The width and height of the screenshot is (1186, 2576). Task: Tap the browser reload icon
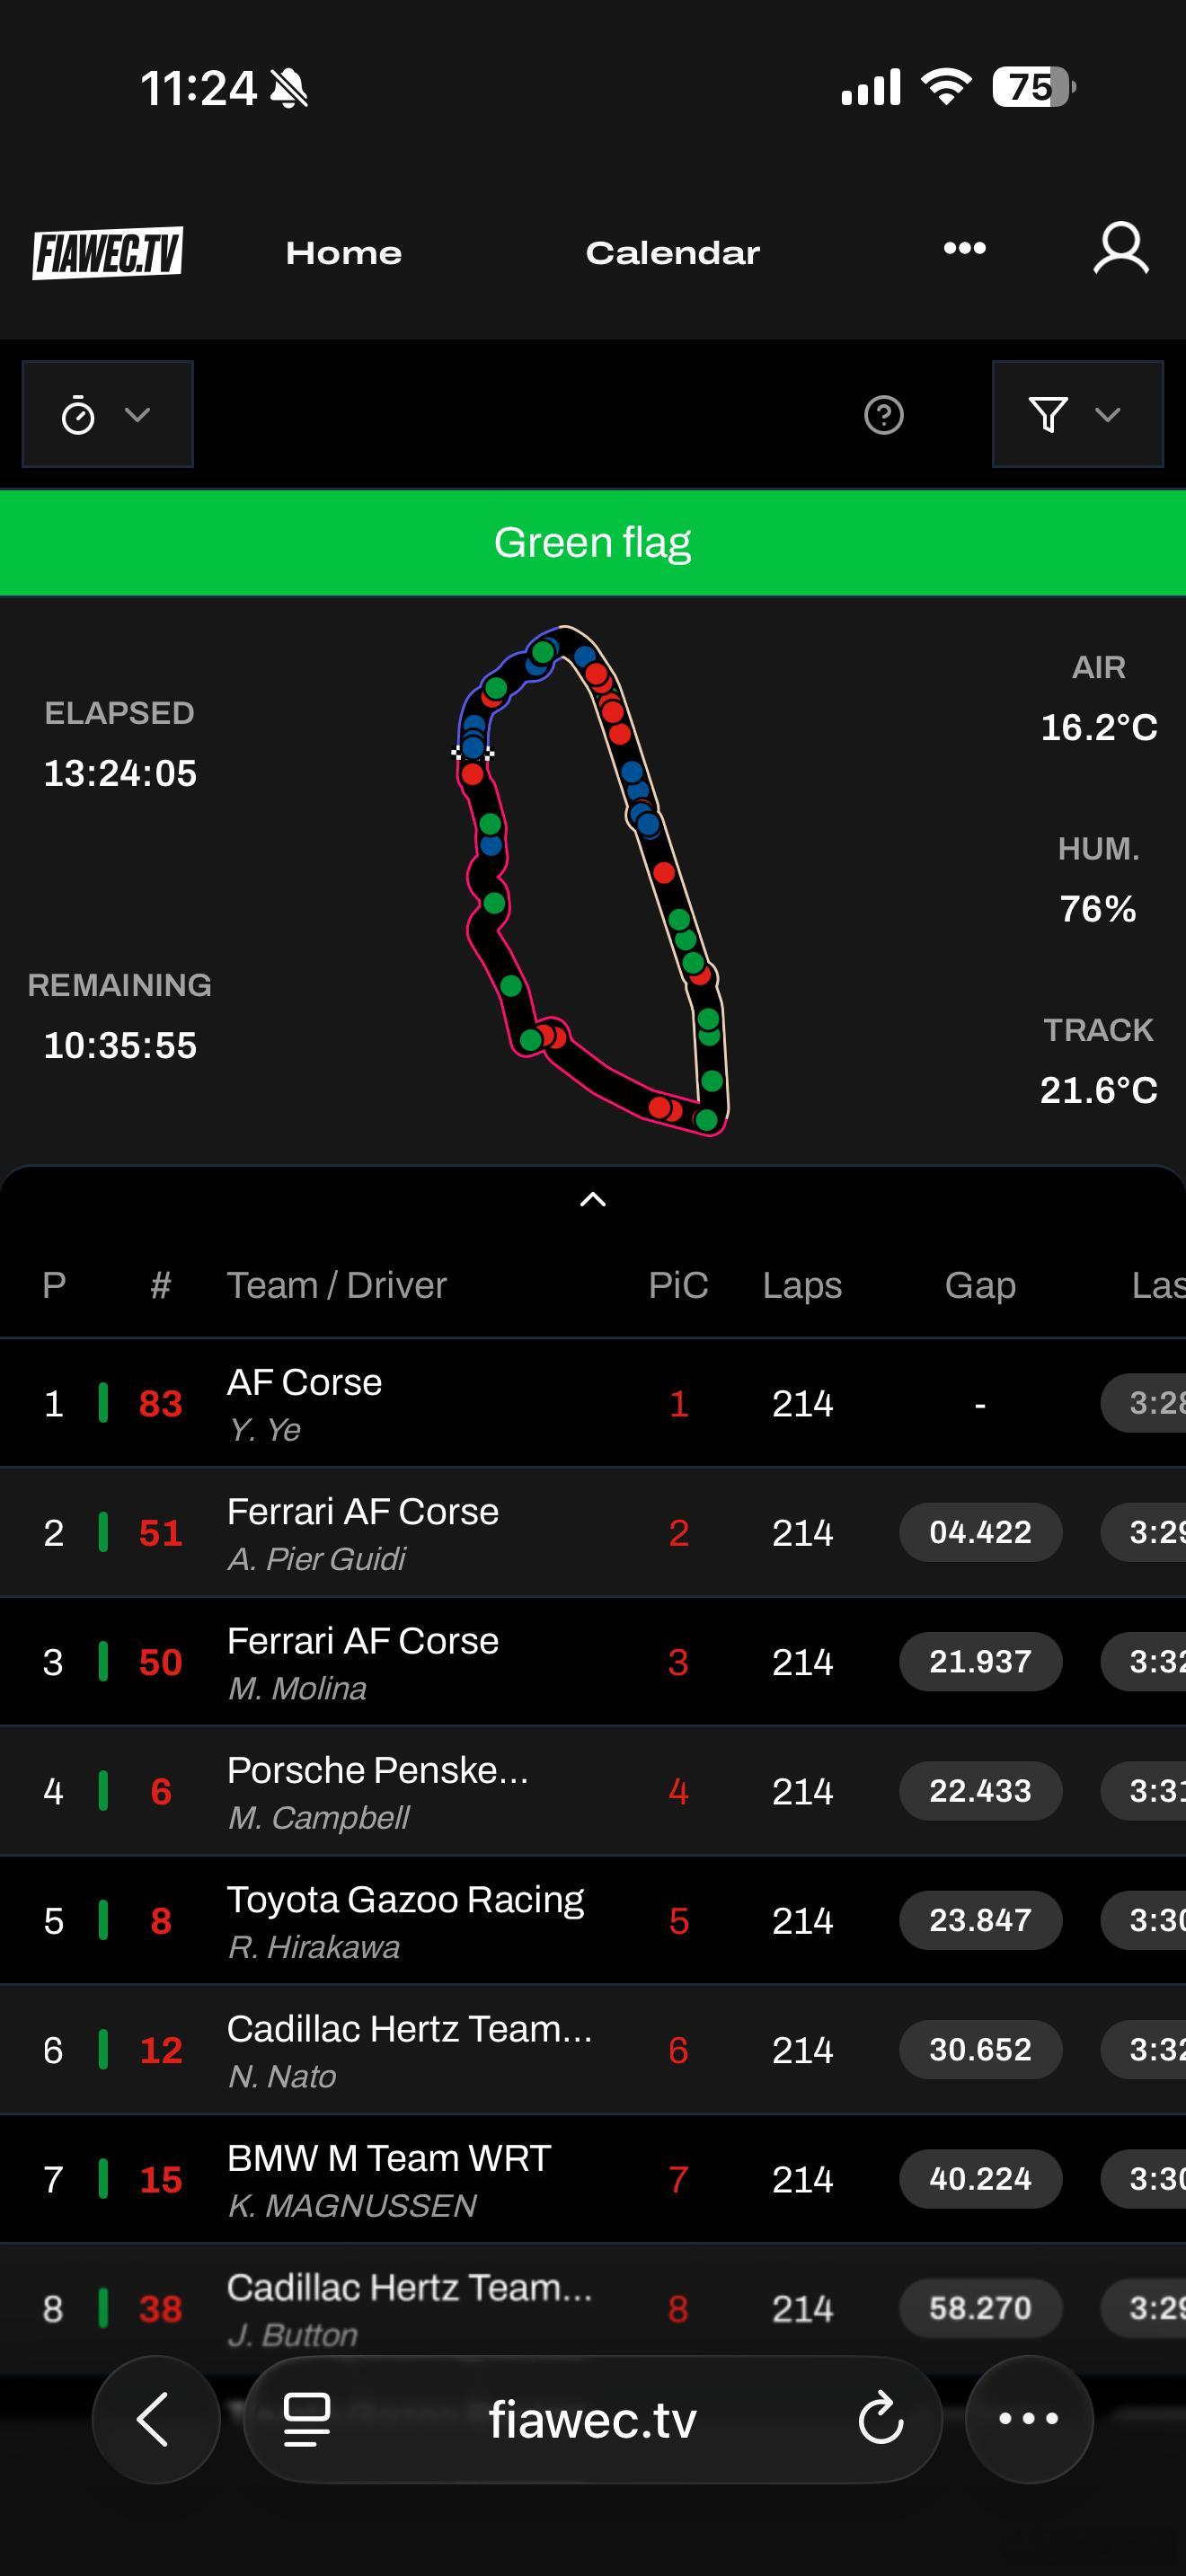click(x=880, y=2419)
